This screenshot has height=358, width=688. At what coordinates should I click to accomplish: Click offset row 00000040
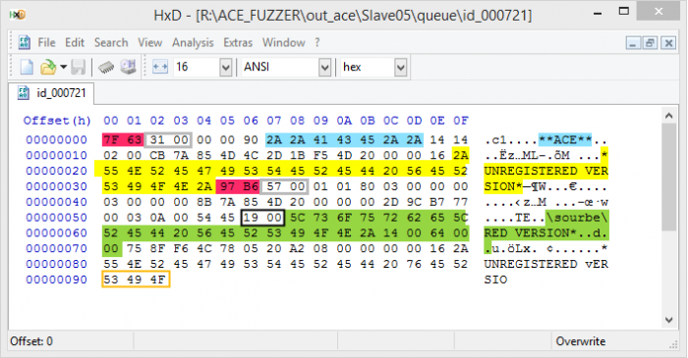point(56,202)
